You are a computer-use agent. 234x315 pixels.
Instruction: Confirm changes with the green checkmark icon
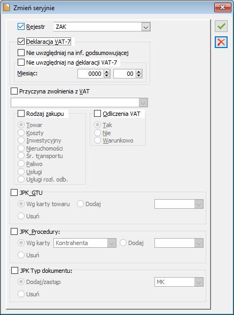[221, 26]
